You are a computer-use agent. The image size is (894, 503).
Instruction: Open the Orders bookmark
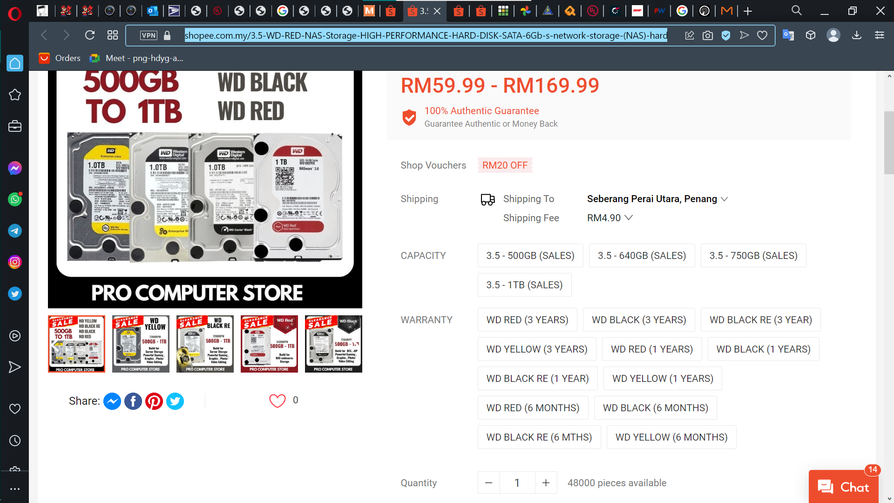point(60,58)
